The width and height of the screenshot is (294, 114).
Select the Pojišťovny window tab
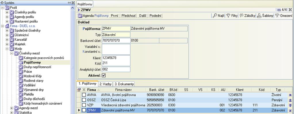pyautogui.click(x=84, y=4)
